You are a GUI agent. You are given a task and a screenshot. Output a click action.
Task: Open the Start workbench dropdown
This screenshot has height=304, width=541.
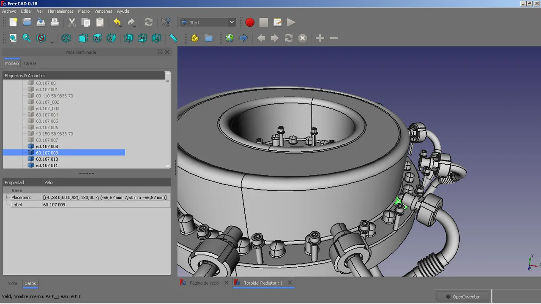pos(208,22)
